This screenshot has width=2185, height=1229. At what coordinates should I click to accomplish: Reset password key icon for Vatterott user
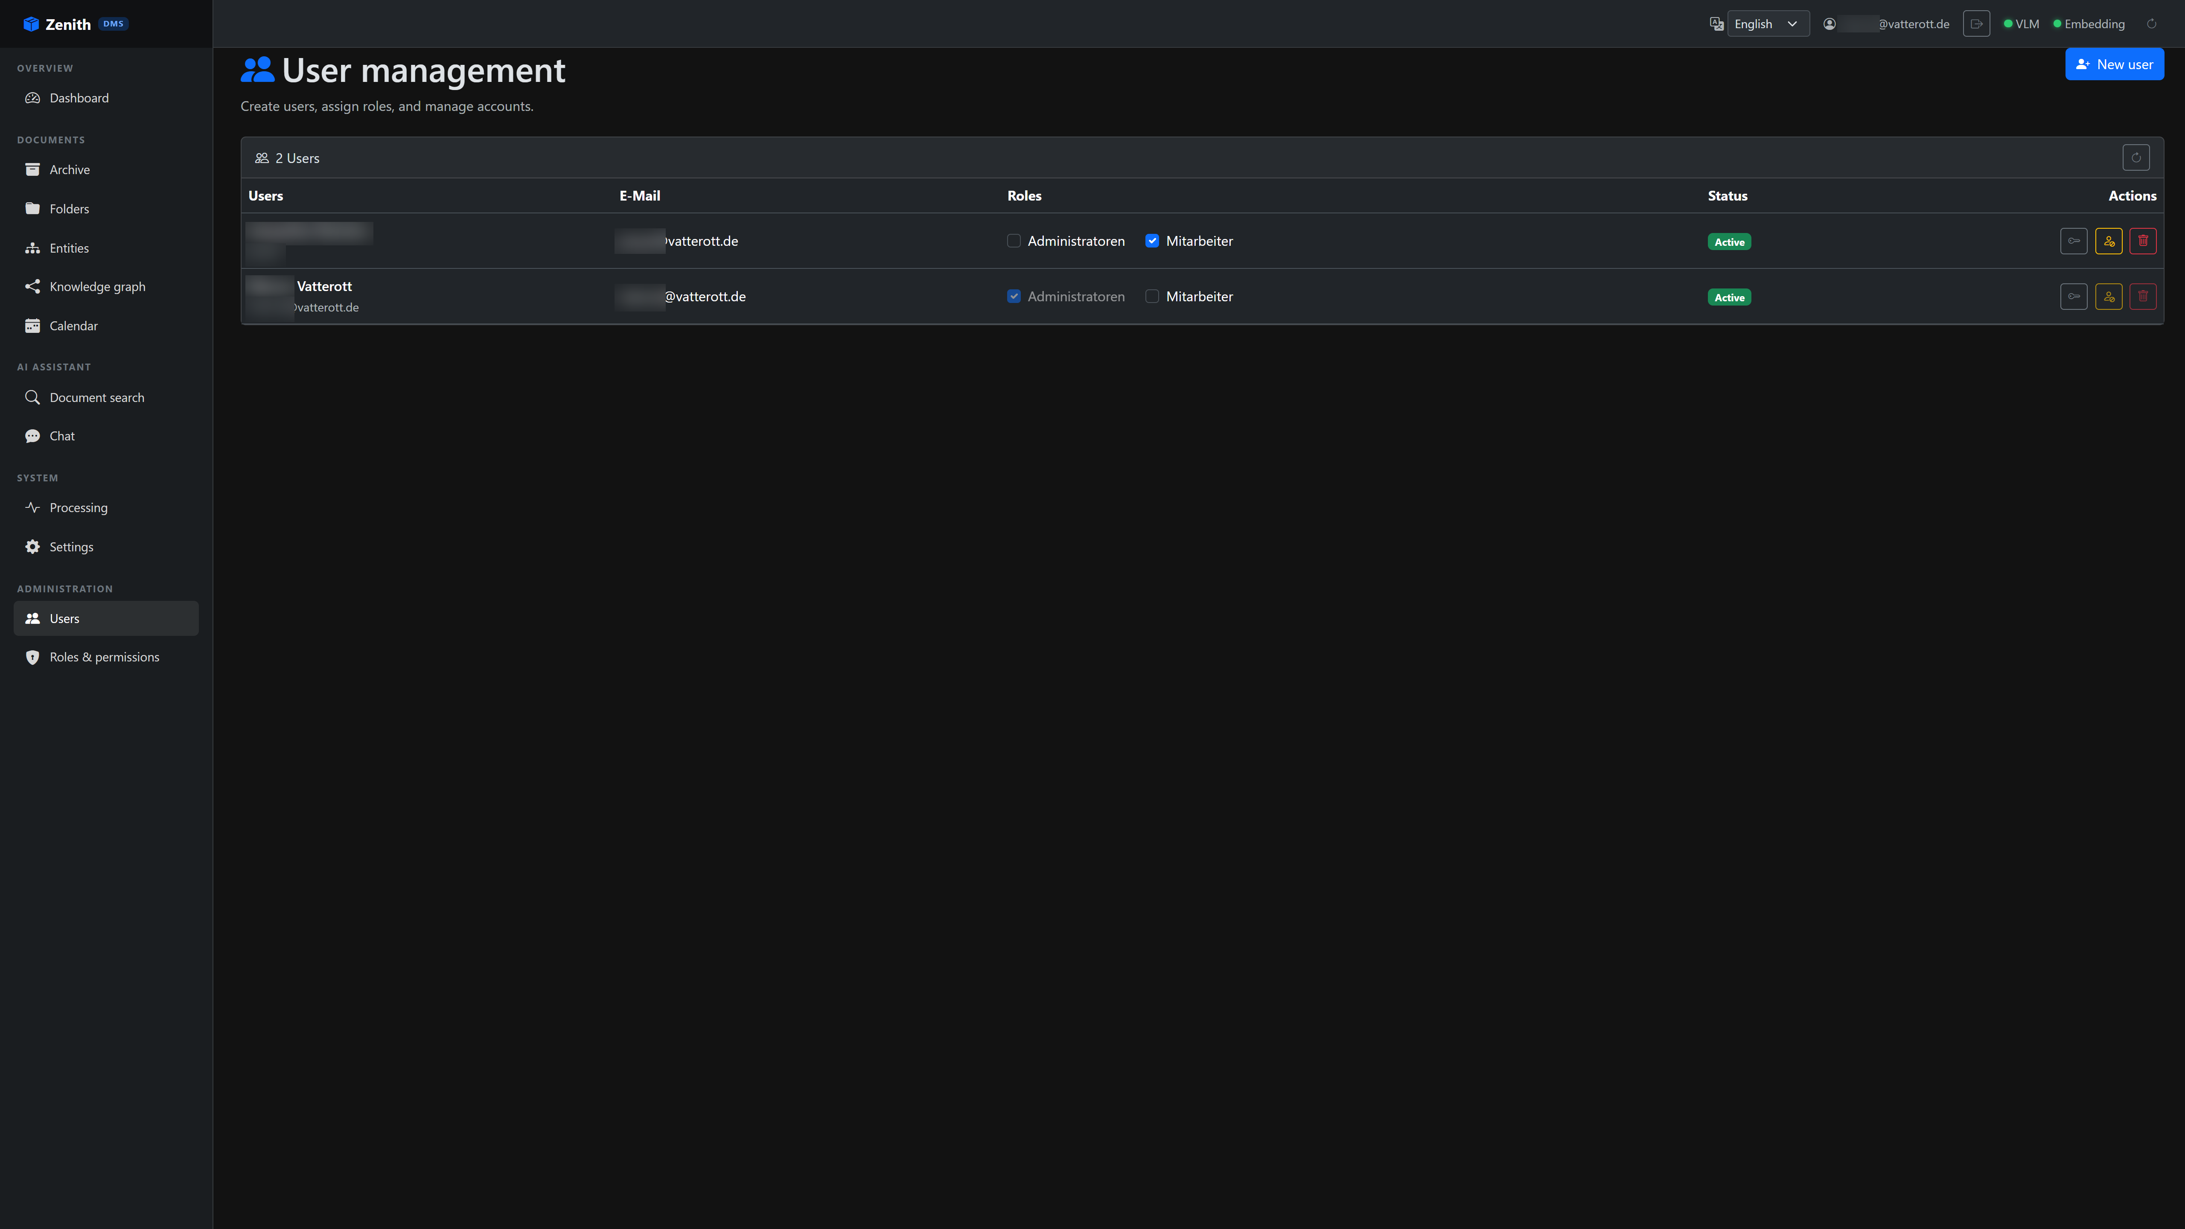pyautogui.click(x=2074, y=296)
